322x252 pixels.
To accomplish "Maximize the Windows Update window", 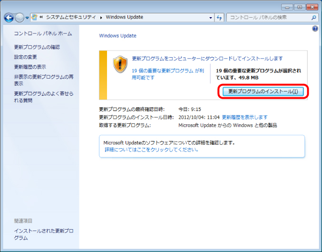I will tap(300, 7).
